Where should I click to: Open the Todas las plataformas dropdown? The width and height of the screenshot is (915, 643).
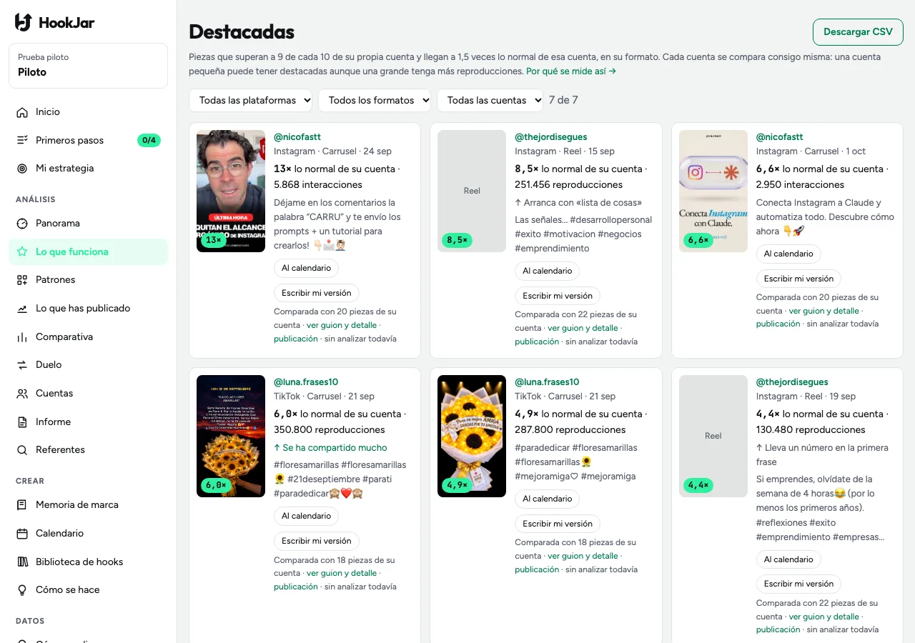coord(251,100)
